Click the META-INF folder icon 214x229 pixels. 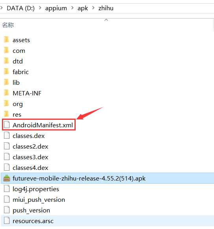click(6, 93)
